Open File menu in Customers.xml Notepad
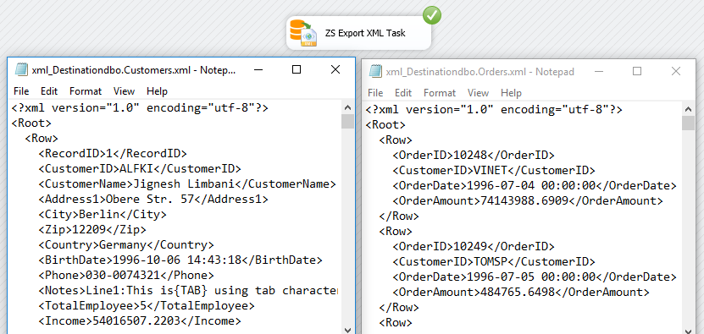This screenshot has height=334, width=704. tap(21, 91)
